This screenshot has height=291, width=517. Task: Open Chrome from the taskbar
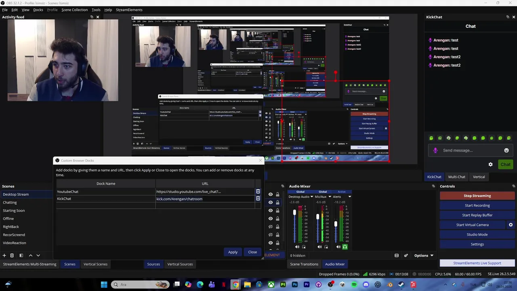click(235, 285)
